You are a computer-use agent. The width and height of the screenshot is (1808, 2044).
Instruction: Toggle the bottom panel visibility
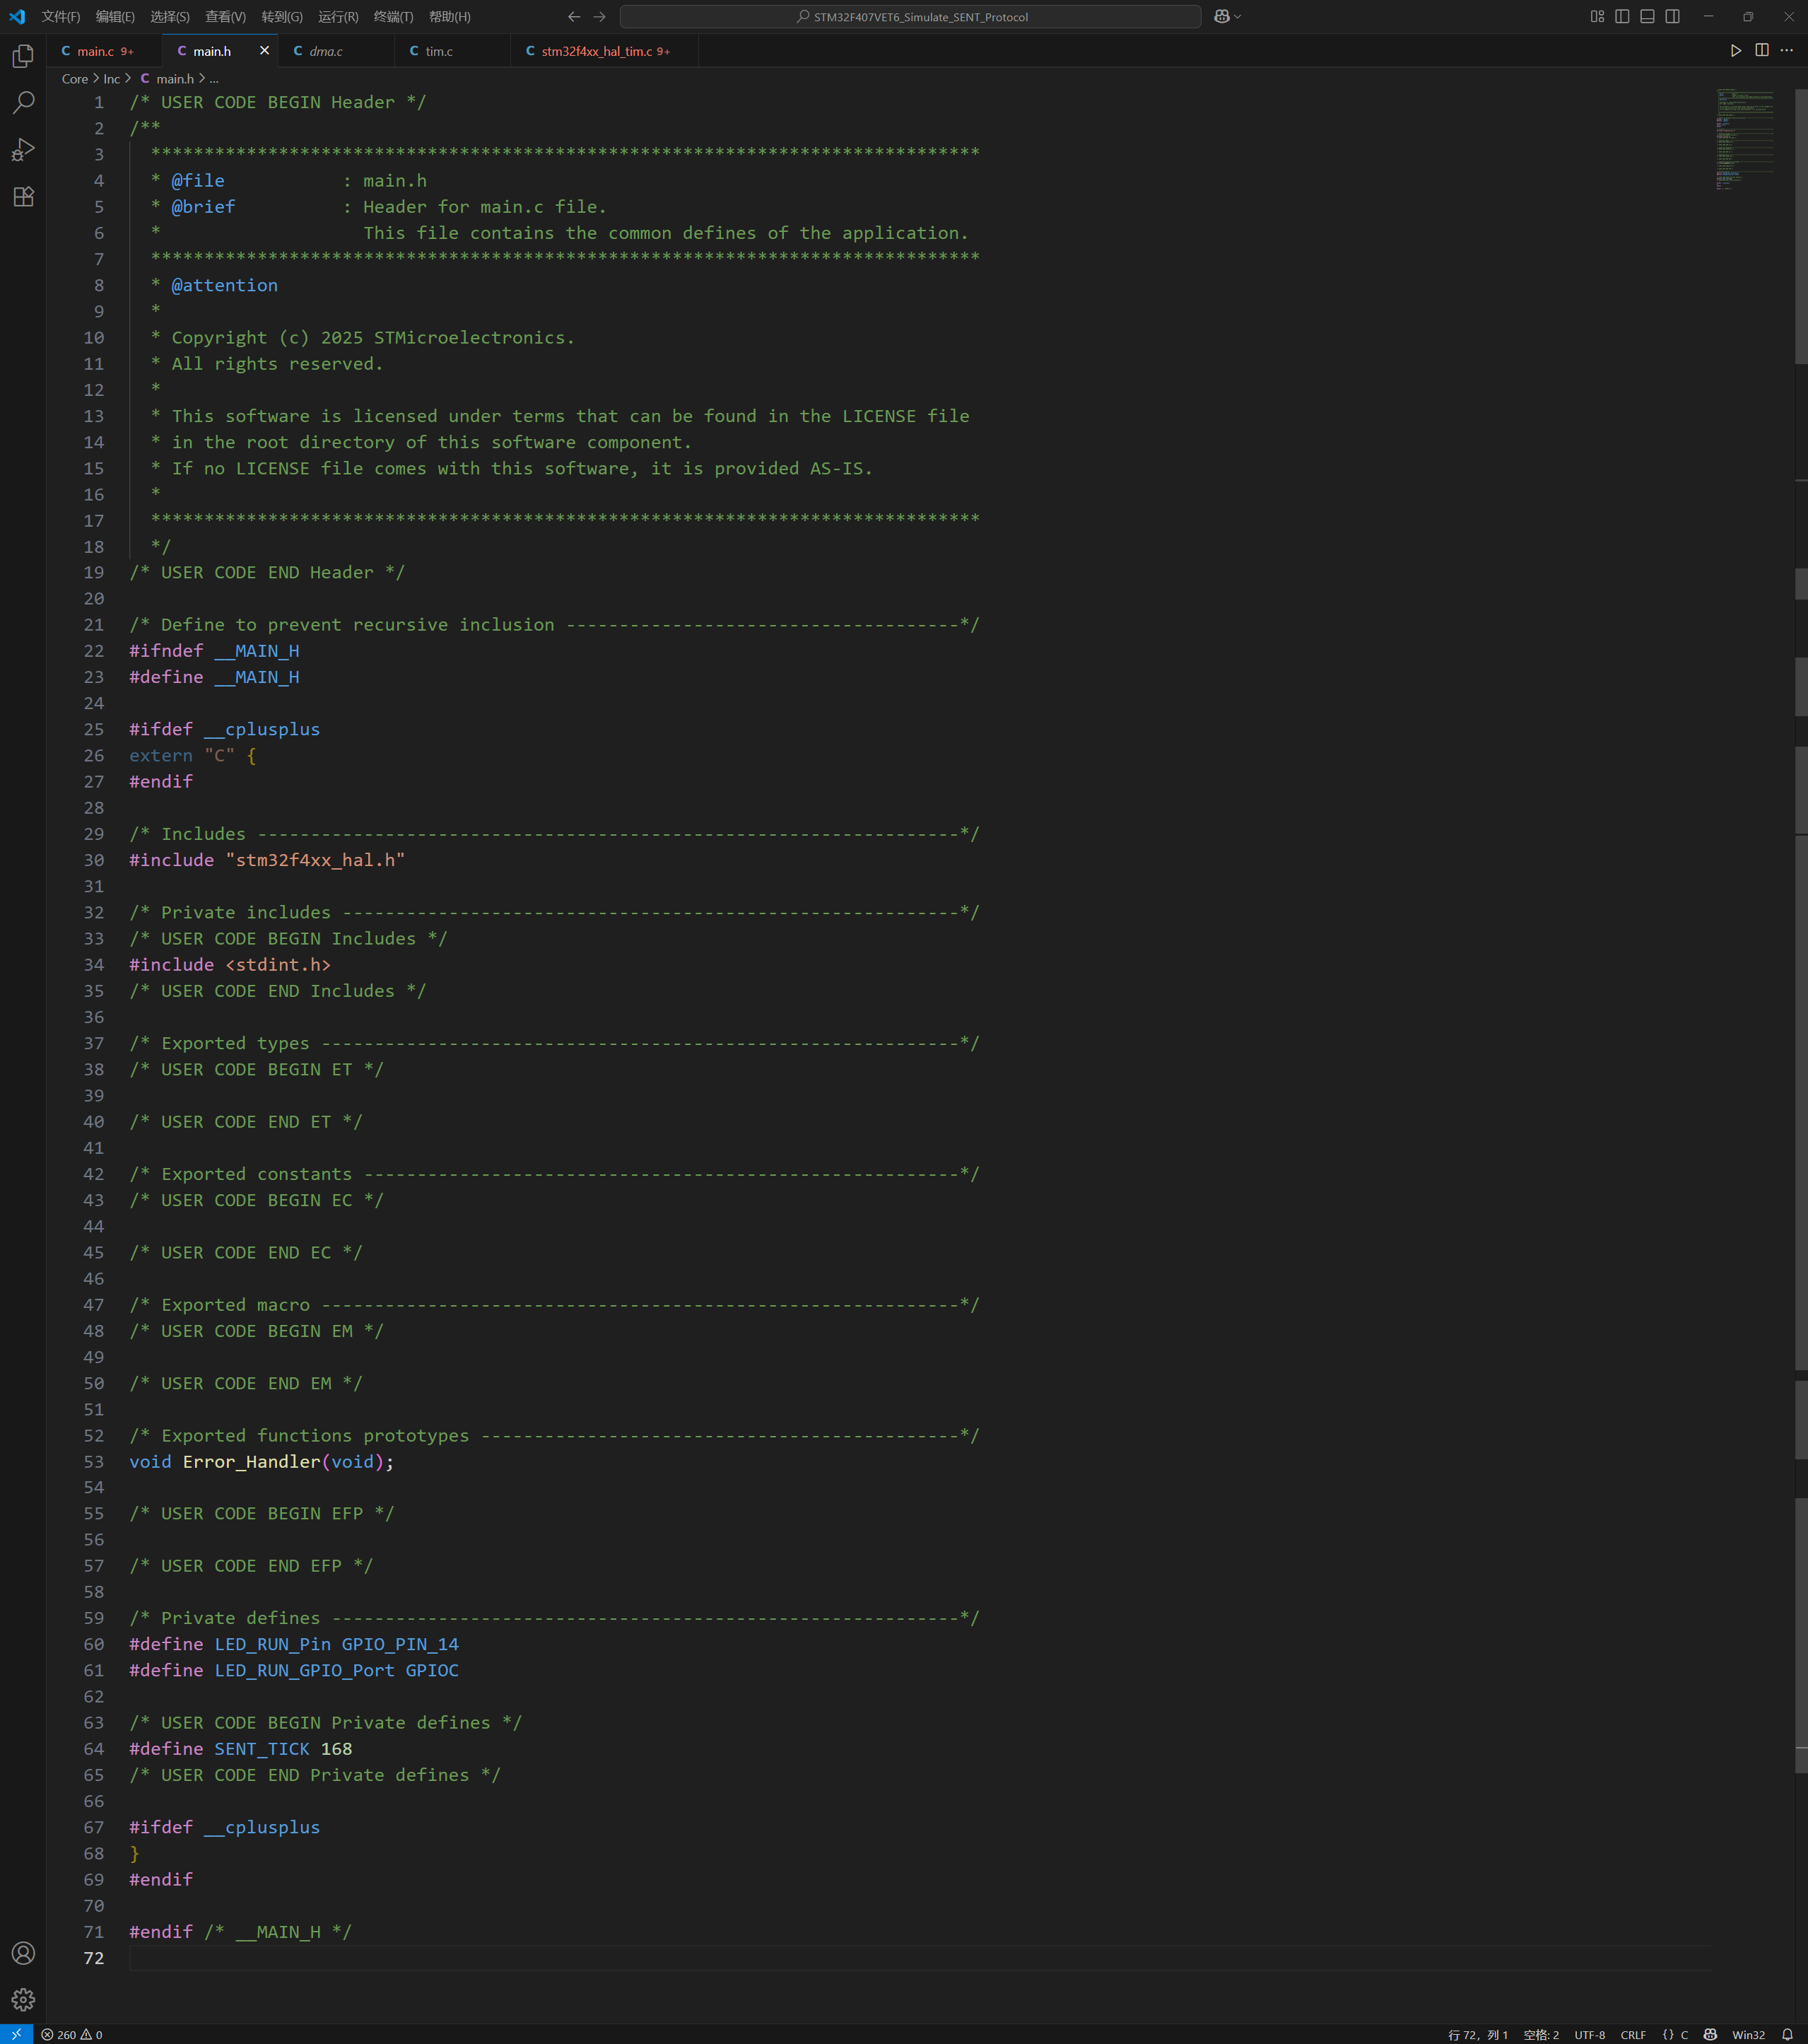pos(1647,17)
